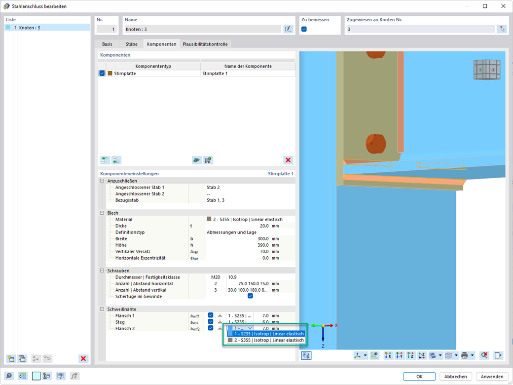Click the Name field containing Knoten : 3
Viewport: 513px width, 385px height.
tap(203, 29)
